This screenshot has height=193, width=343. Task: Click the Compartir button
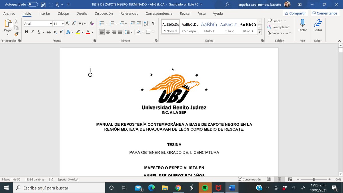[296, 13]
